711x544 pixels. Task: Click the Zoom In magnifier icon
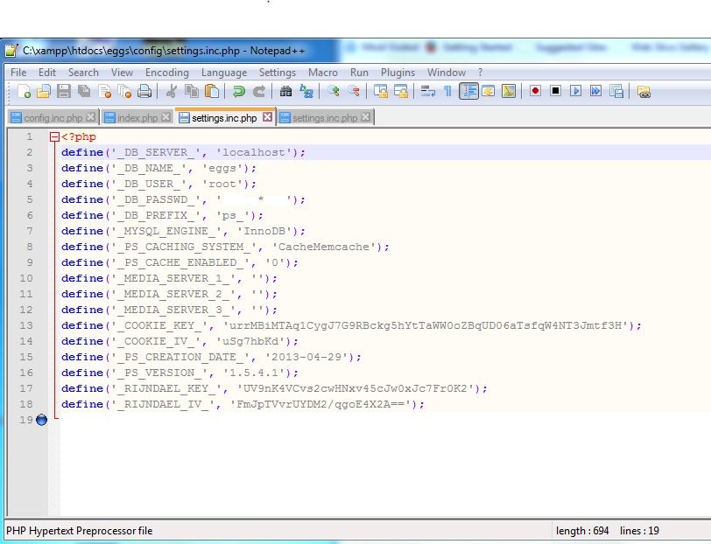point(334,92)
